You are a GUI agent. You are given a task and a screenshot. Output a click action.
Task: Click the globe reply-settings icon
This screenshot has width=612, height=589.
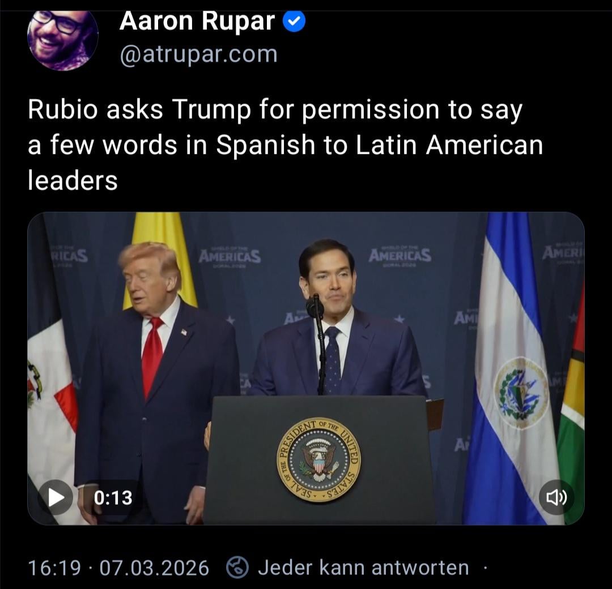(237, 567)
